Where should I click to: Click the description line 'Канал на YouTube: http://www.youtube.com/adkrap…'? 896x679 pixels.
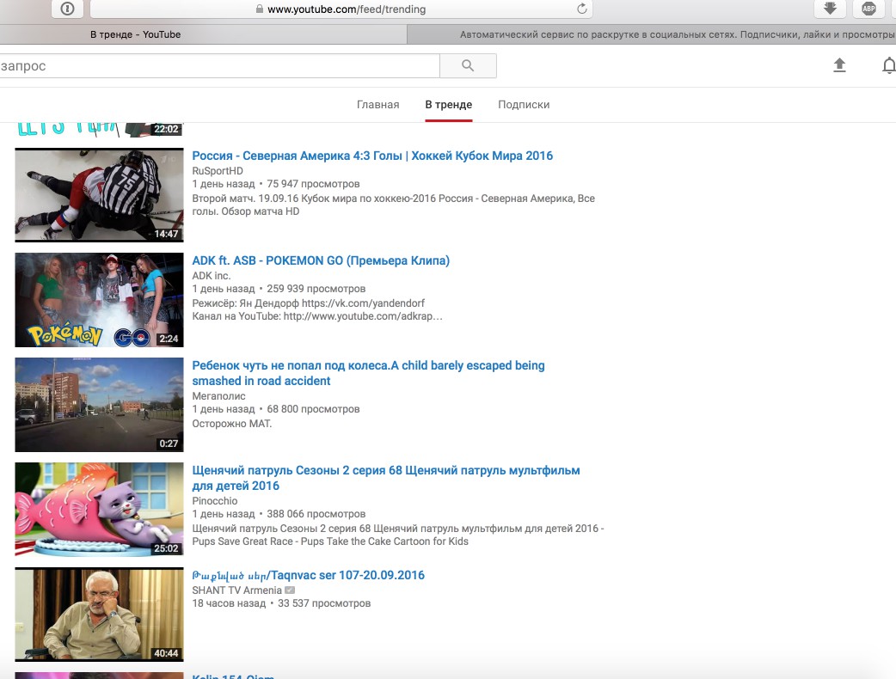[x=317, y=316]
